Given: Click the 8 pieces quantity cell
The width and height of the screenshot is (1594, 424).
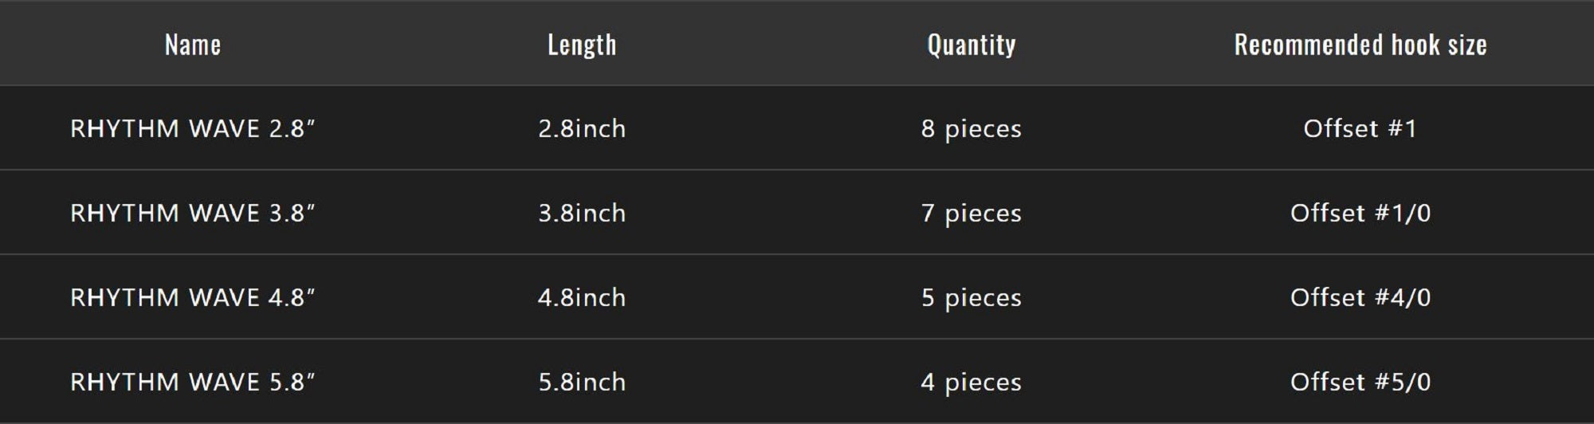Looking at the screenshot, I should 972,128.
